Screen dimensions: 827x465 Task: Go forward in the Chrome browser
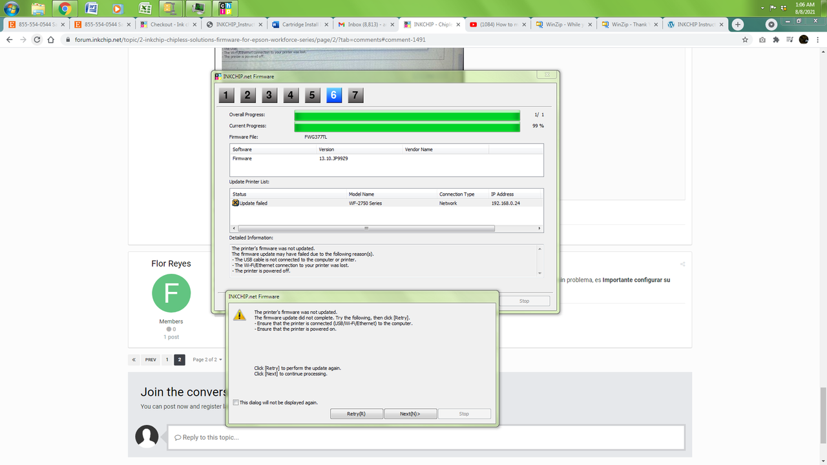23,39
